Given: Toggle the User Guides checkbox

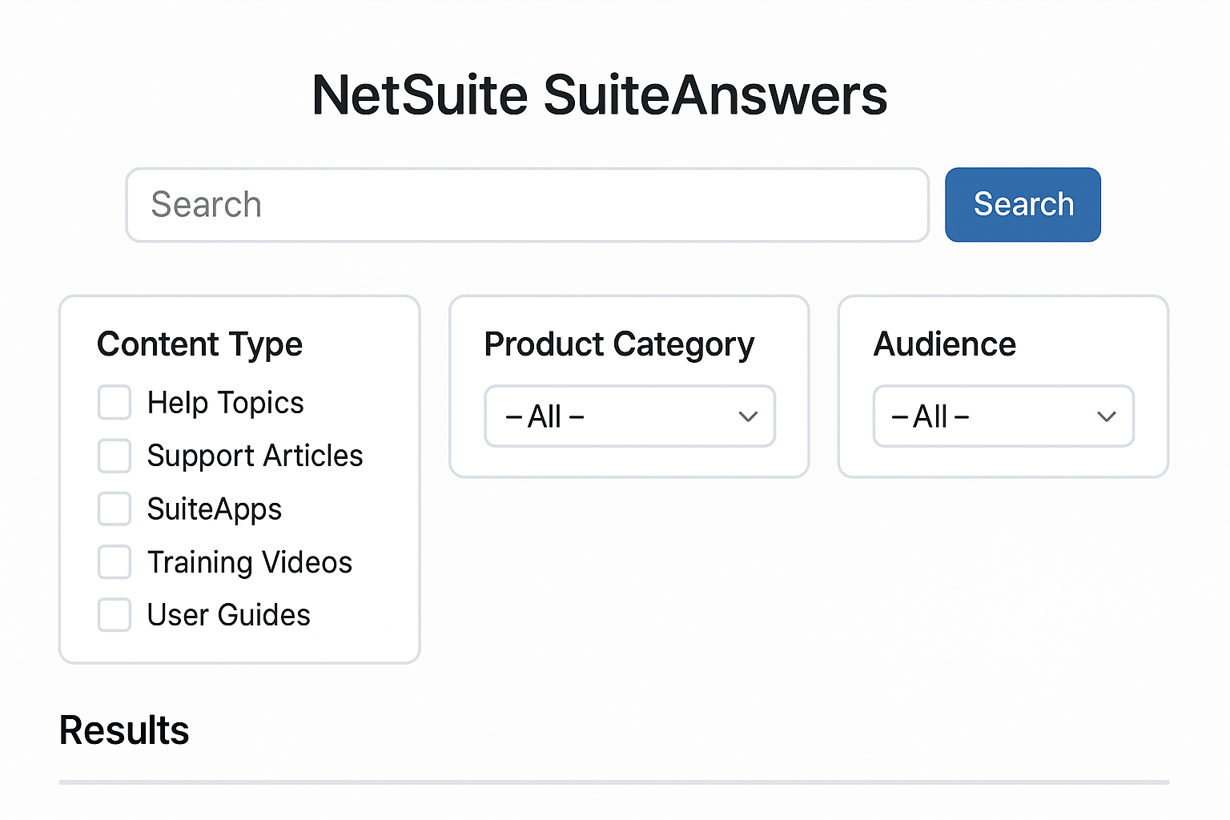Looking at the screenshot, I should point(115,615).
